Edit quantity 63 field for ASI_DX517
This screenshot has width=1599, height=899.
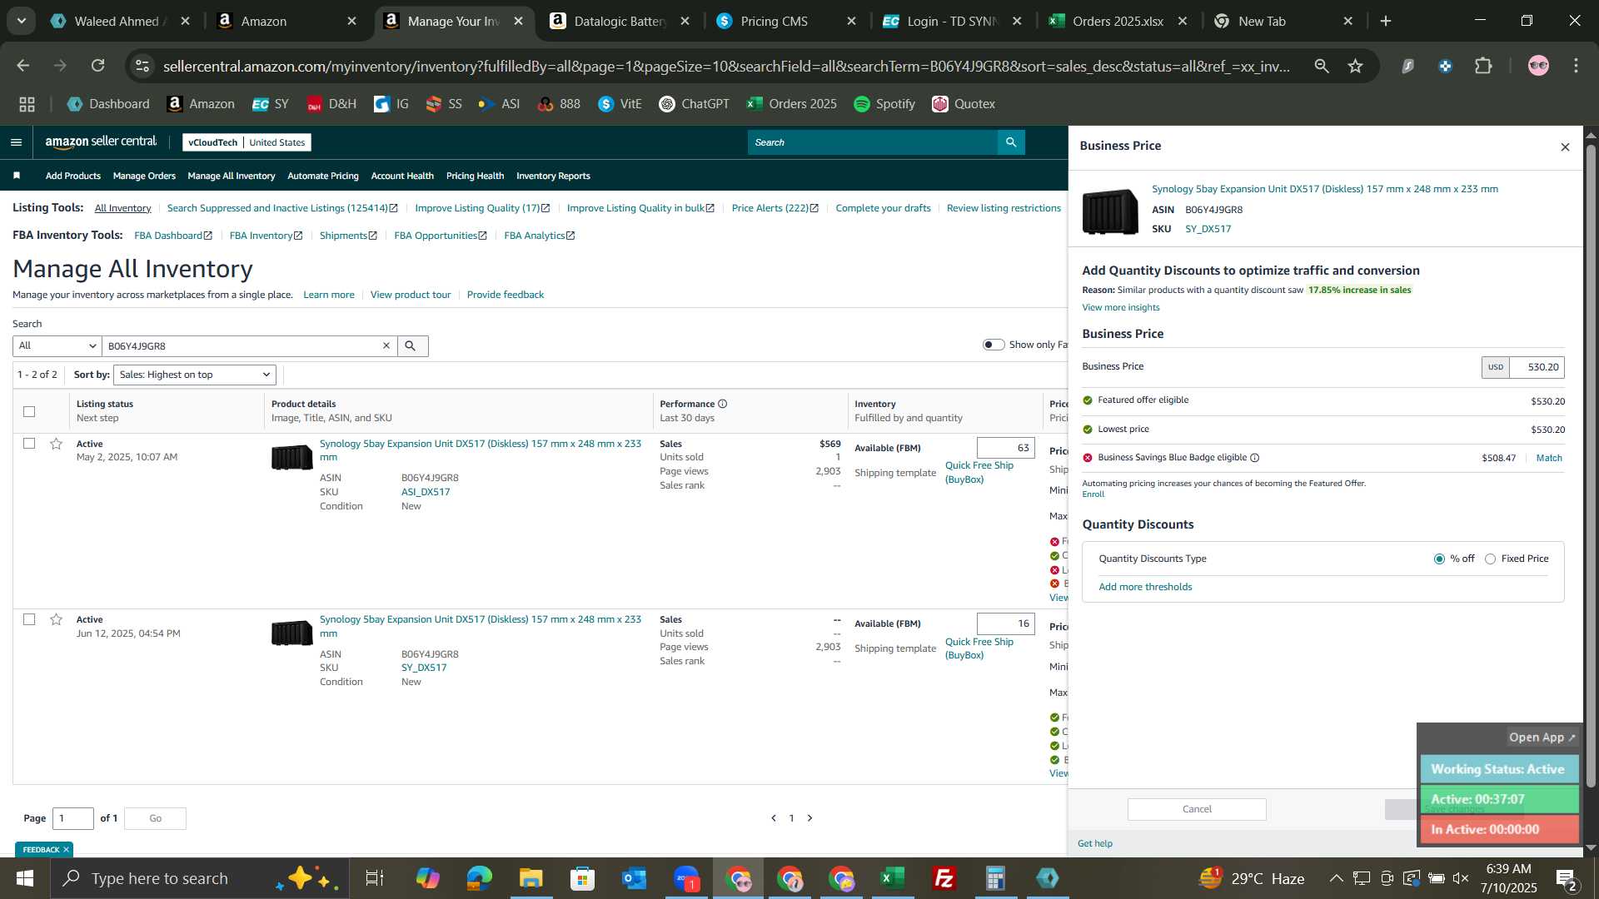point(1005,448)
